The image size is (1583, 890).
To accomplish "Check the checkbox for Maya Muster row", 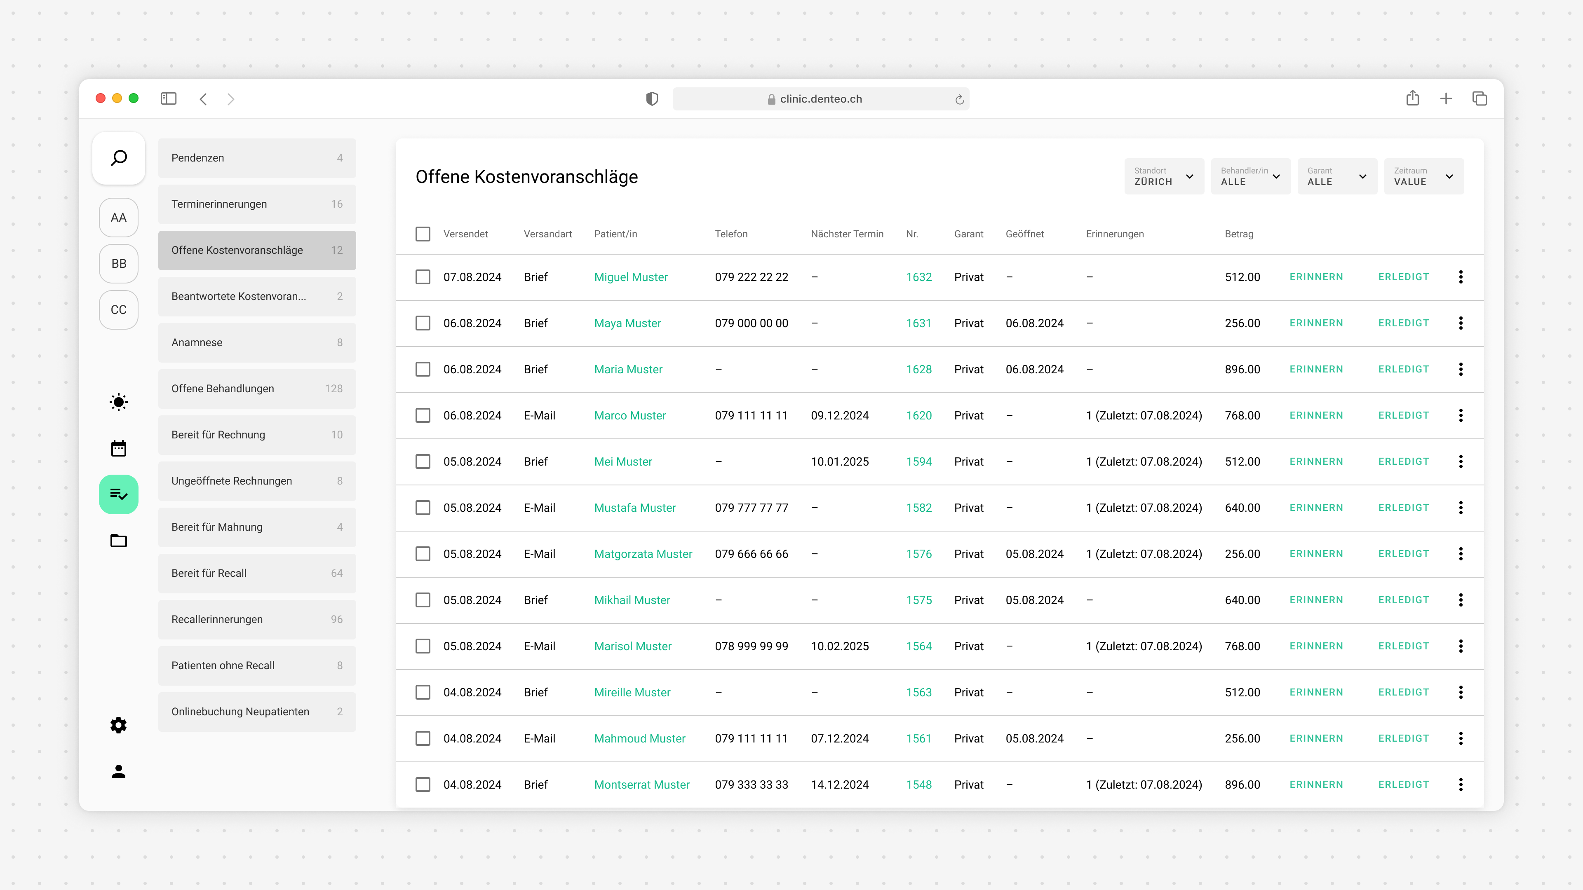I will 423,323.
